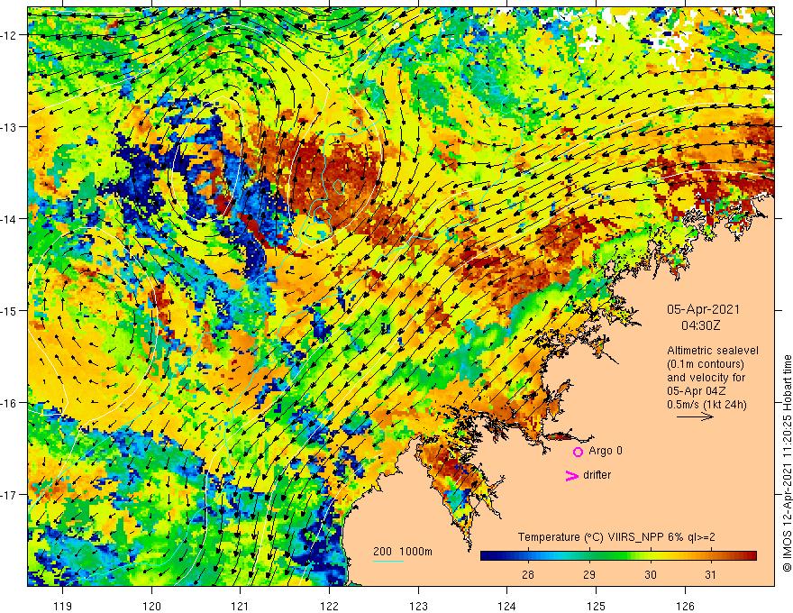Click the longitude label 119
This screenshot has height=613, width=793.
pyautogui.click(x=63, y=606)
